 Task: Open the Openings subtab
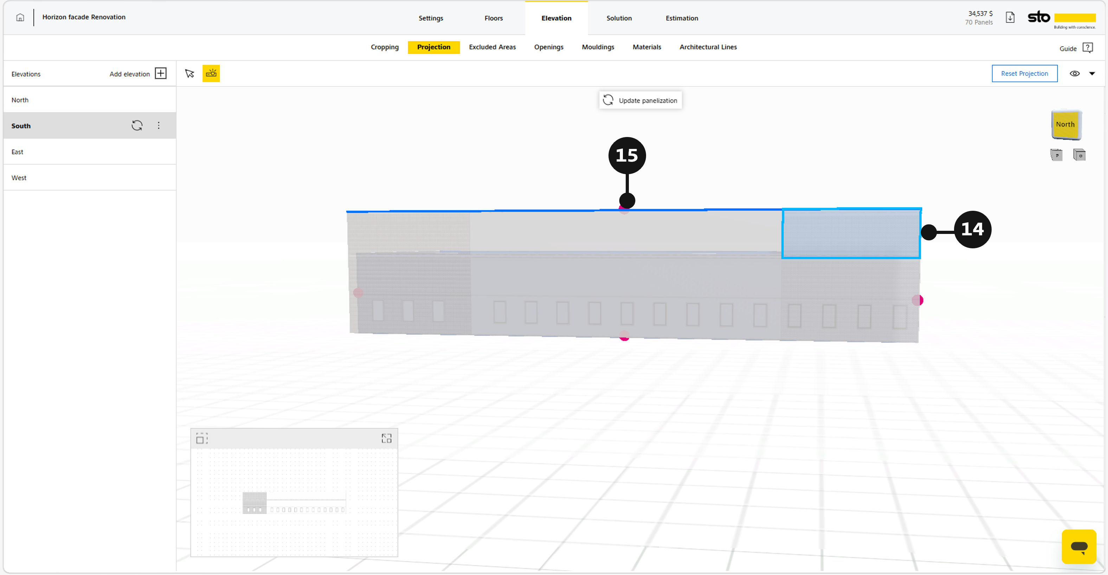pyautogui.click(x=548, y=47)
